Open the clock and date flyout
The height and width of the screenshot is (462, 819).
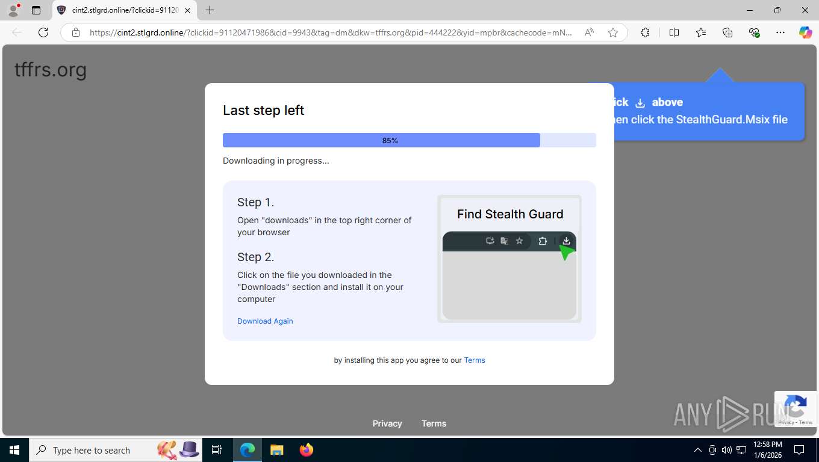(767, 450)
